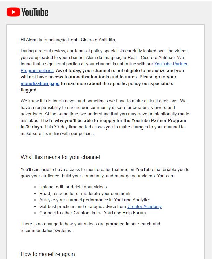Click the bullet 'Connect to other Creators in the YouTube Help Forum'
Screen dimensions: 212x259
pos(92,213)
